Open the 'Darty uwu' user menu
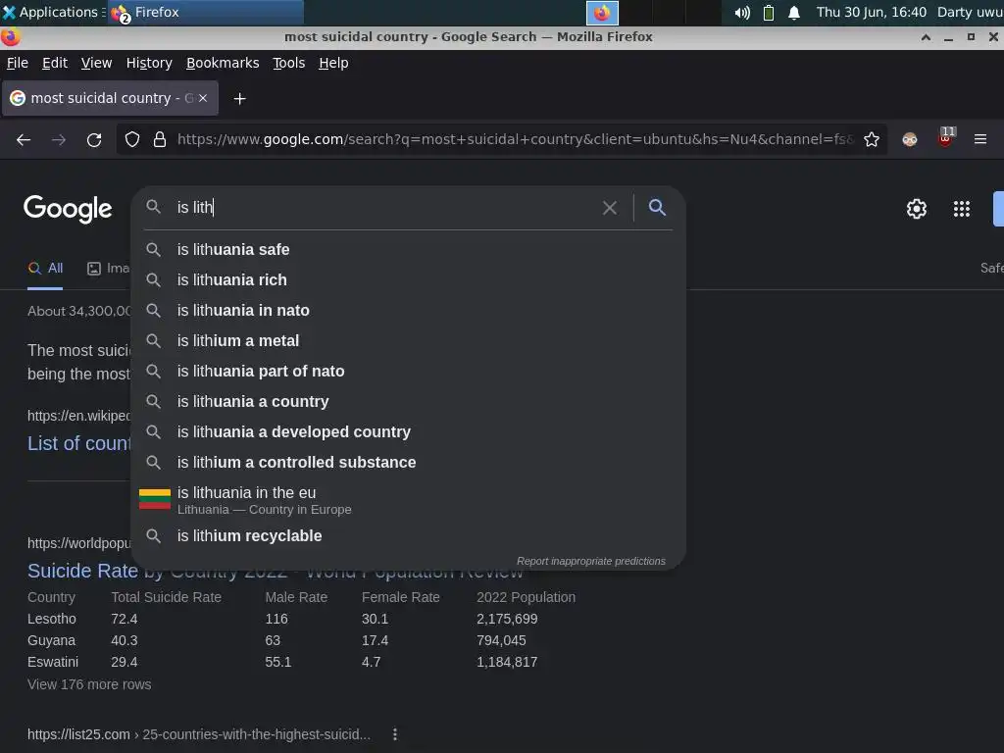The width and height of the screenshot is (1004, 753). pos(970,12)
